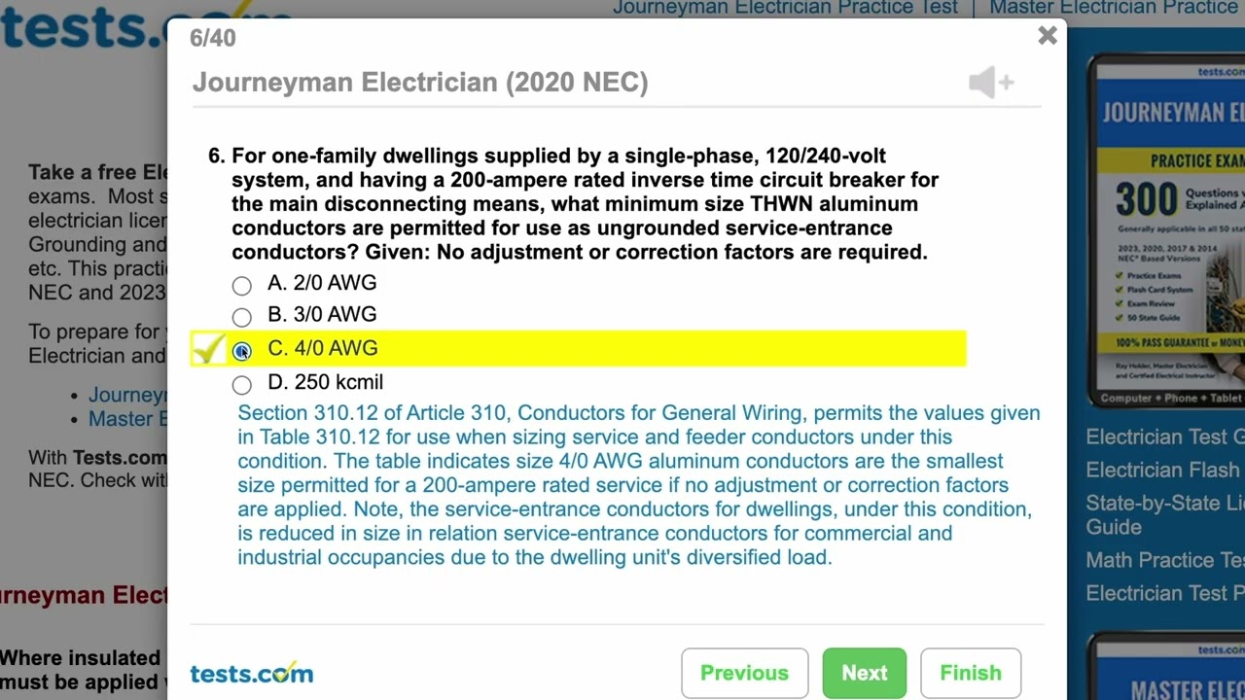Select answer A. 2/0 AWG
The width and height of the screenshot is (1245, 700).
pos(242,285)
